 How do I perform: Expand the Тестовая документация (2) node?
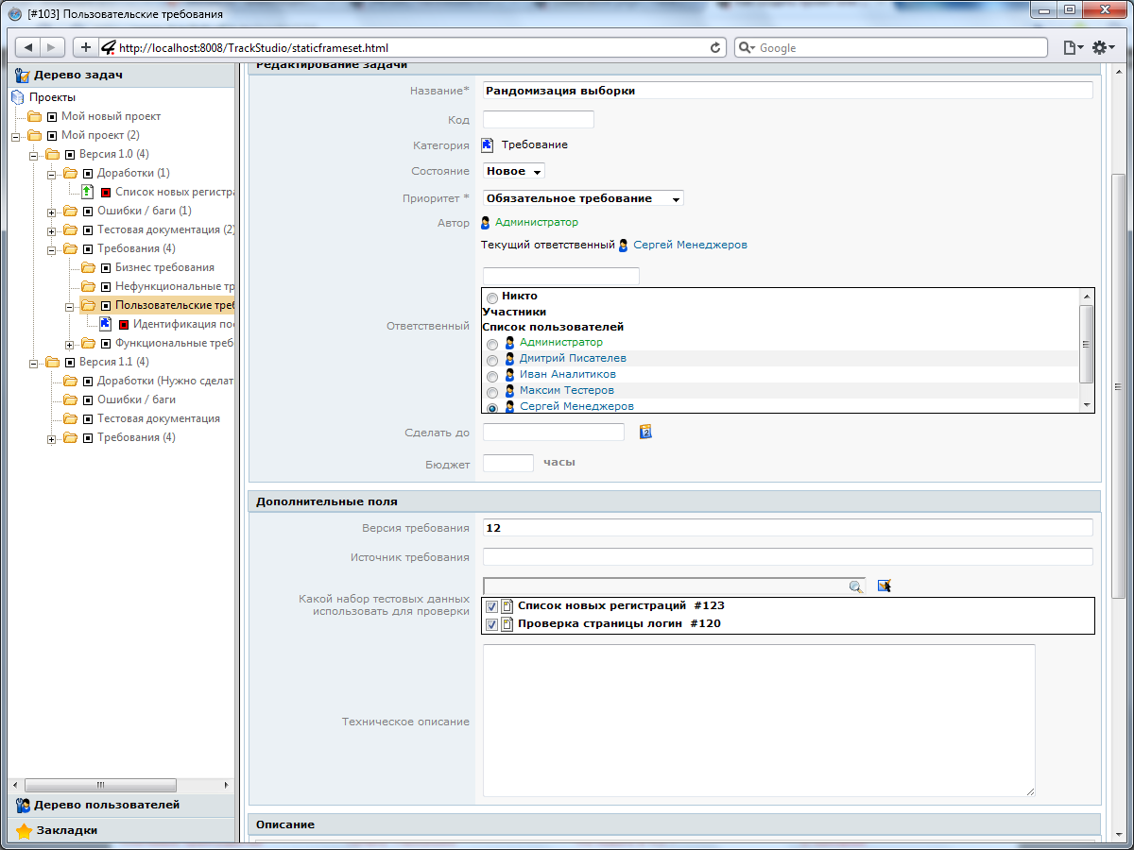[x=52, y=229]
